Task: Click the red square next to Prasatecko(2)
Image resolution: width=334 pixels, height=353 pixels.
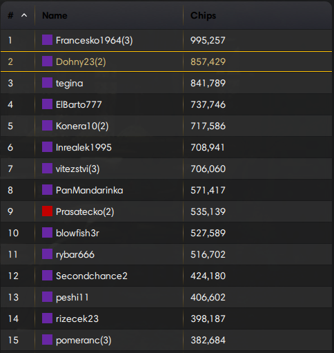Action: 47,211
